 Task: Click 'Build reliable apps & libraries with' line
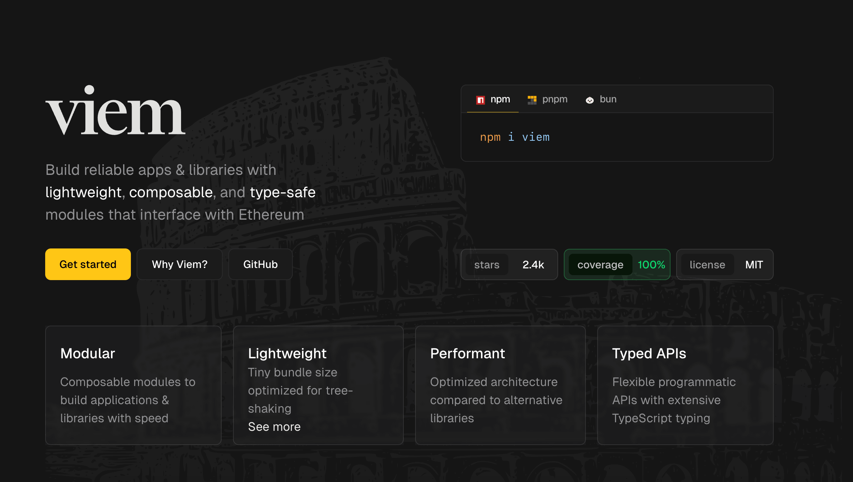(x=161, y=170)
